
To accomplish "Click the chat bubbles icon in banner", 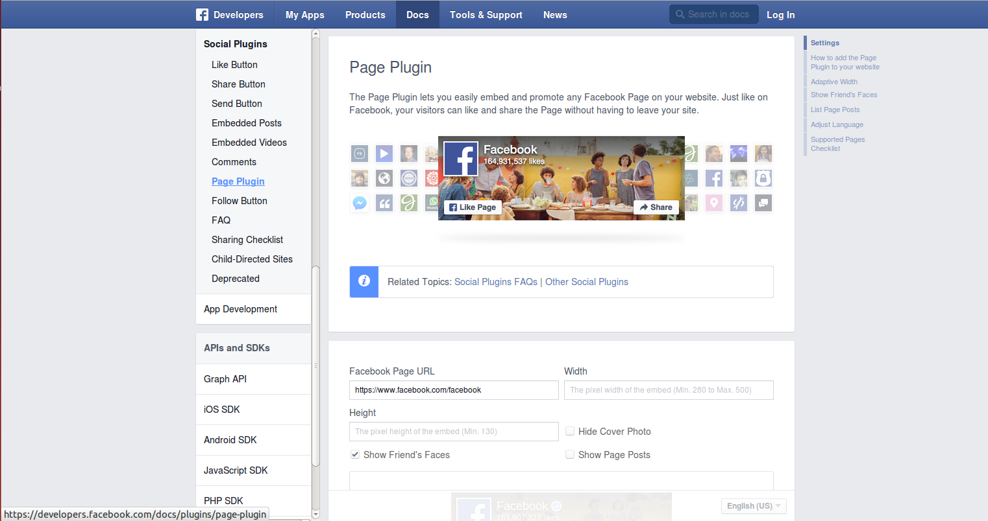I will (x=763, y=203).
